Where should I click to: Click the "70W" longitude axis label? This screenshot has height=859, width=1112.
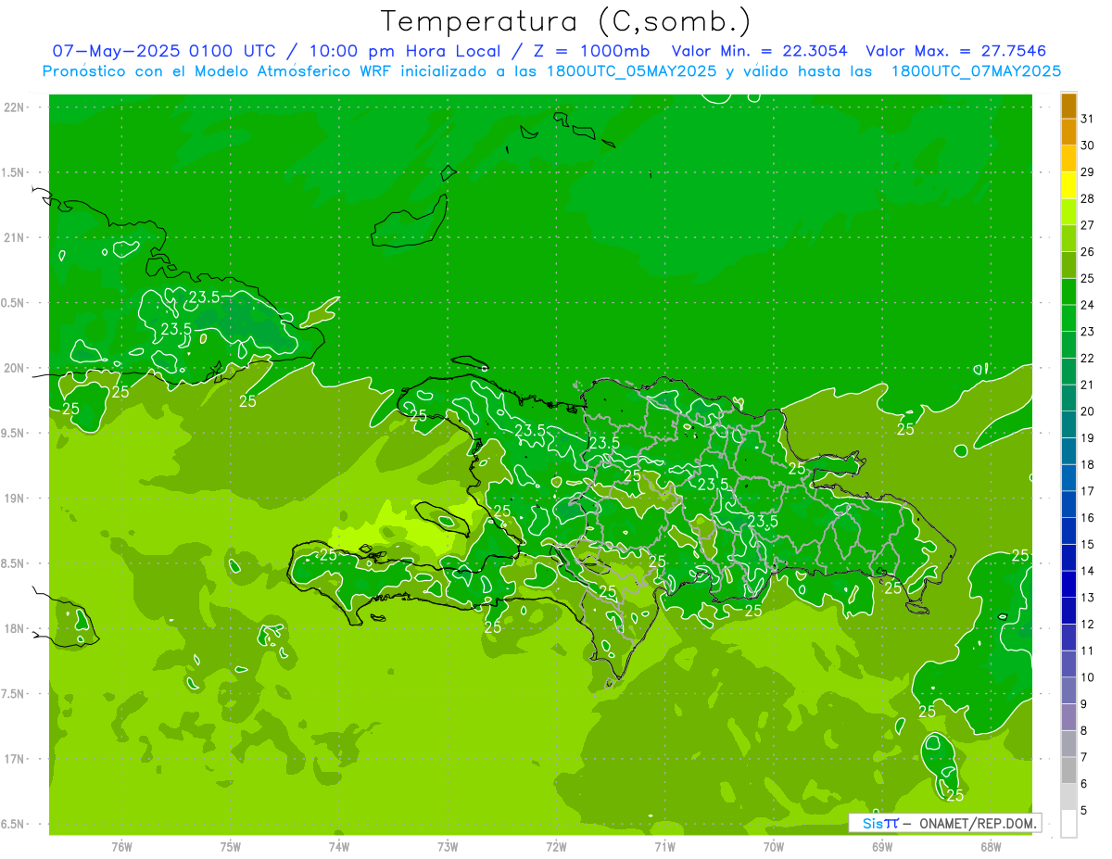(774, 846)
